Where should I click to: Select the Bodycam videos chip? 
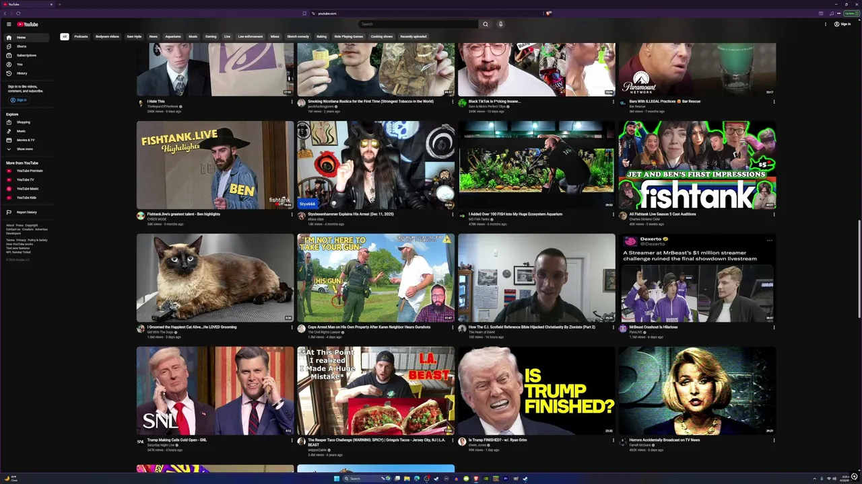(x=107, y=36)
